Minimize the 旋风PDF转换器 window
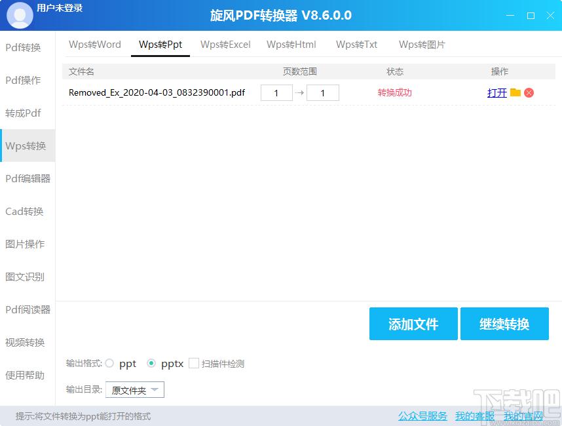 pyautogui.click(x=510, y=16)
